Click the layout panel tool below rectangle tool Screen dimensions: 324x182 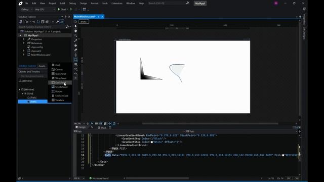(75, 64)
